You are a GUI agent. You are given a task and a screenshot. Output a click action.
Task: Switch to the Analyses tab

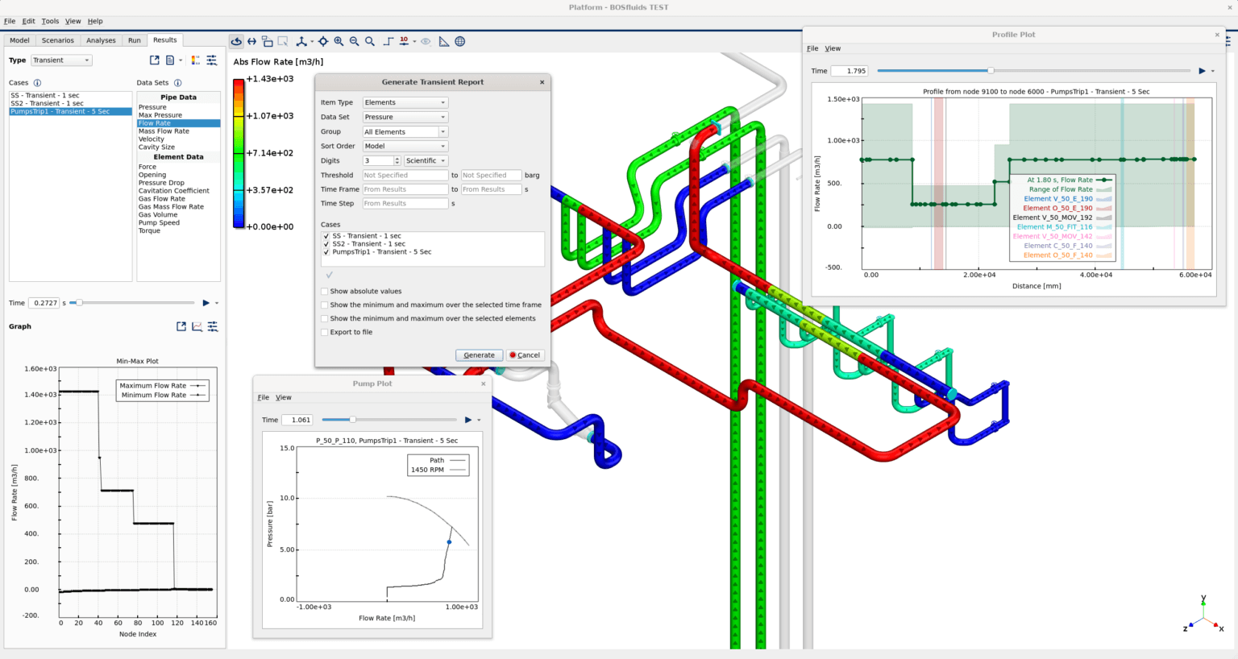coord(101,40)
